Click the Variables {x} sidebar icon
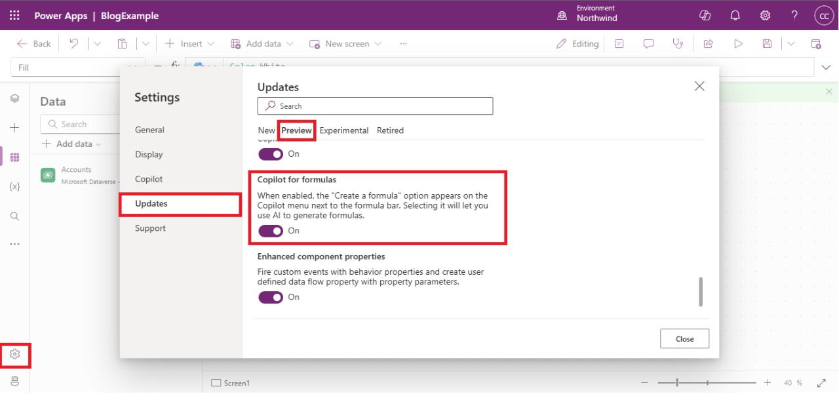This screenshot has height=400, width=839. (14, 187)
